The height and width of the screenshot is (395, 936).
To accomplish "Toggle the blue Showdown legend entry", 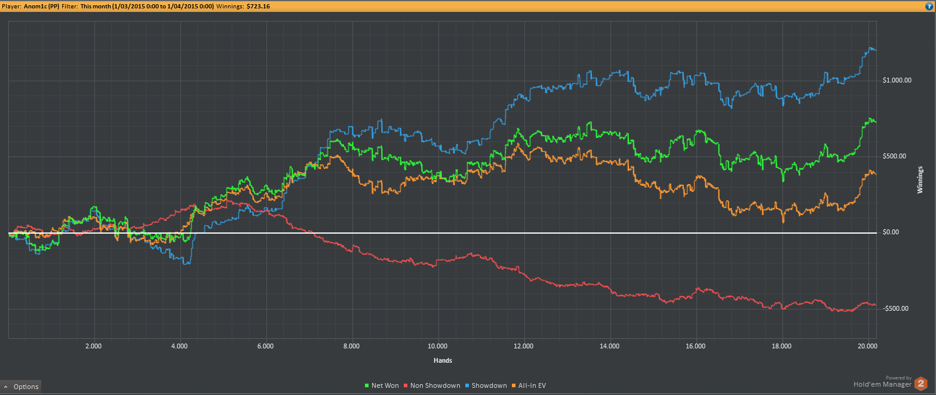I will [486, 386].
